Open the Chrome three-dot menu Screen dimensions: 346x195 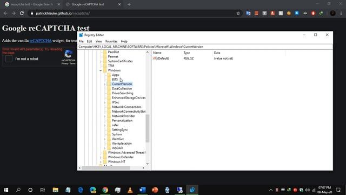coord(341,13)
